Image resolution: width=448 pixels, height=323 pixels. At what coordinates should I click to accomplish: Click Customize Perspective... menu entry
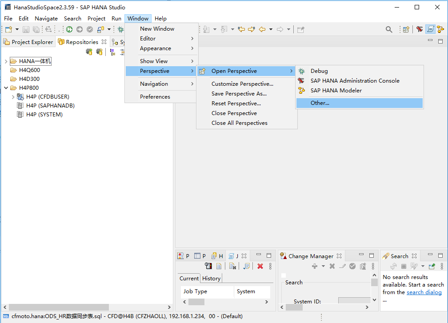click(247, 84)
